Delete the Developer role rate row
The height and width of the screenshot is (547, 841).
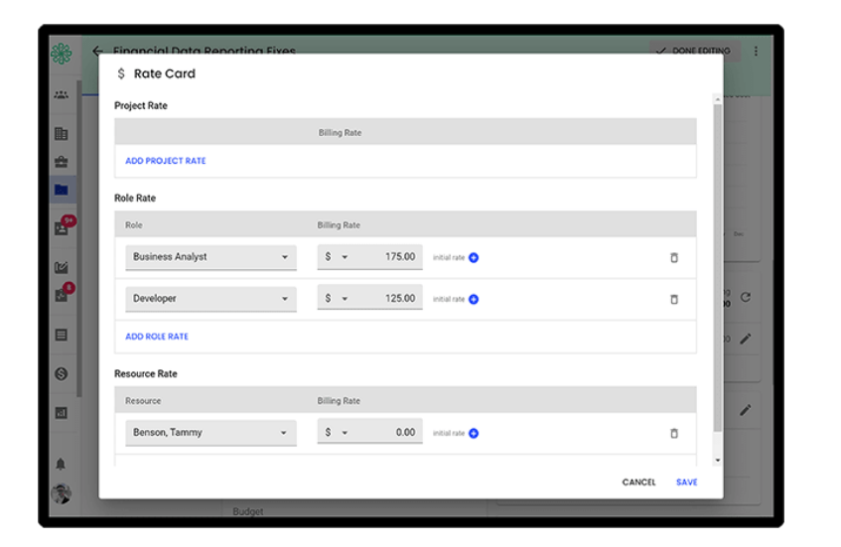coord(674,300)
